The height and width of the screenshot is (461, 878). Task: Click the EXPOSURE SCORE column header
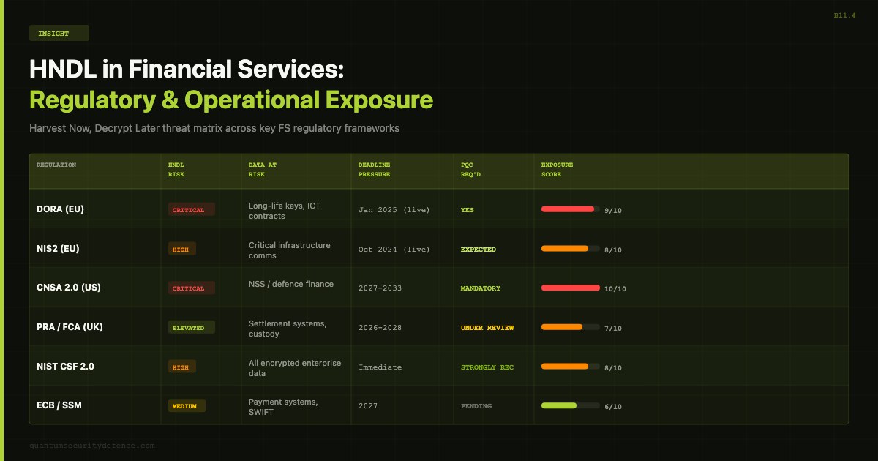point(558,170)
